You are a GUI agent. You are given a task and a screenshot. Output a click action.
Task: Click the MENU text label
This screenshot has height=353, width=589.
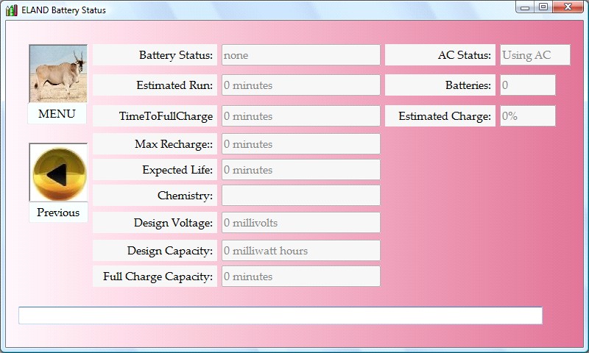(57, 114)
